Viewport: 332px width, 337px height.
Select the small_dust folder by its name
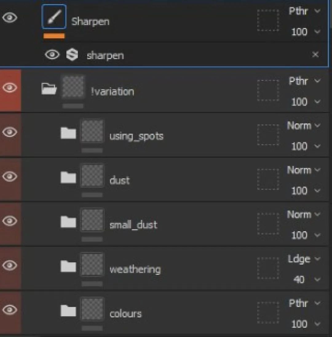[133, 225]
